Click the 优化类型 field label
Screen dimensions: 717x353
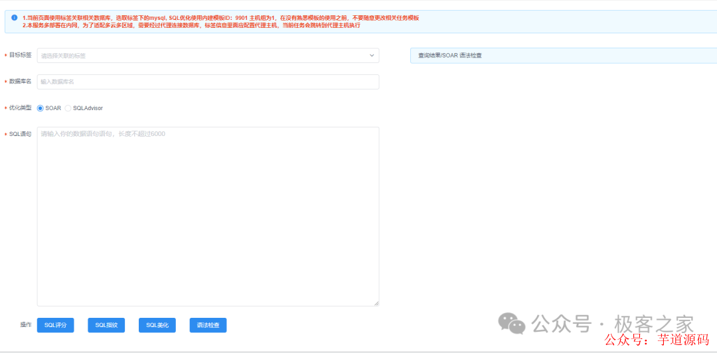[20, 108]
